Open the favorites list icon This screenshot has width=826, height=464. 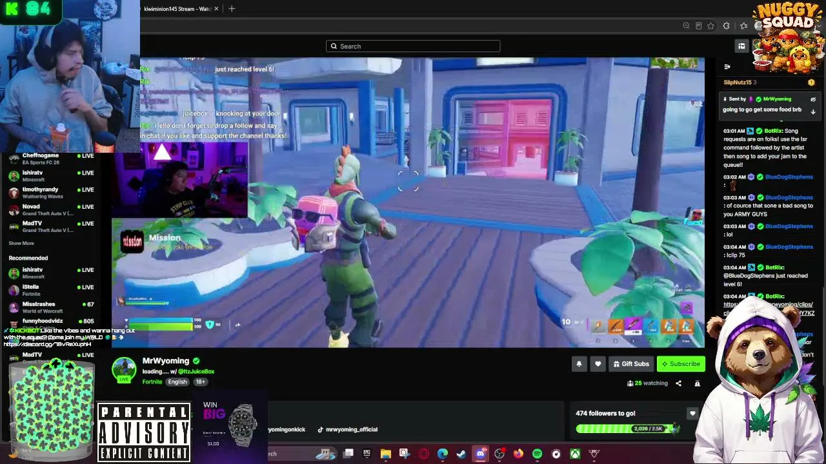point(743,26)
